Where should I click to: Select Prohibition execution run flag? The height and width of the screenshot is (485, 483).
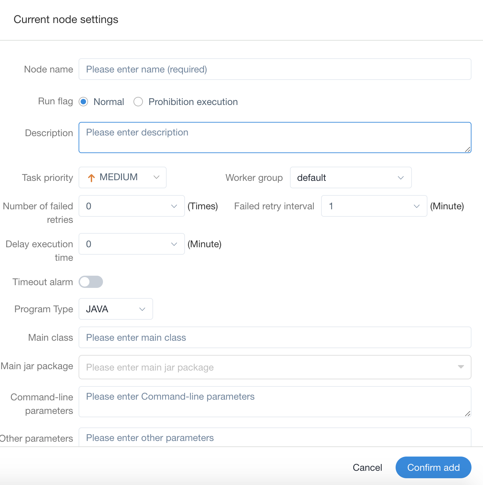pos(138,102)
